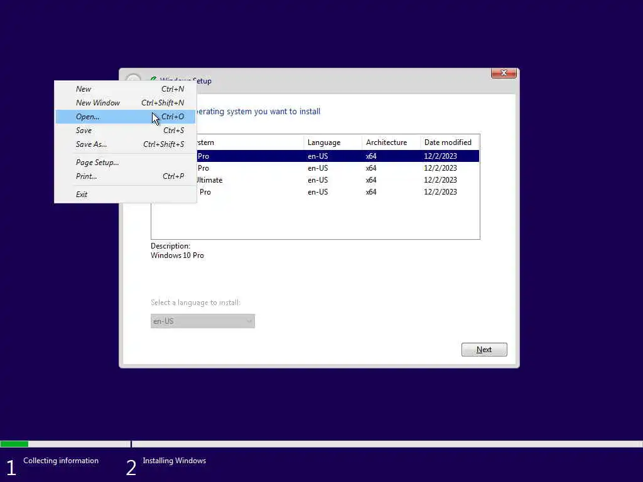Click the setup progress bar at the bottom
The image size is (643, 482).
pyautogui.click(x=321, y=444)
